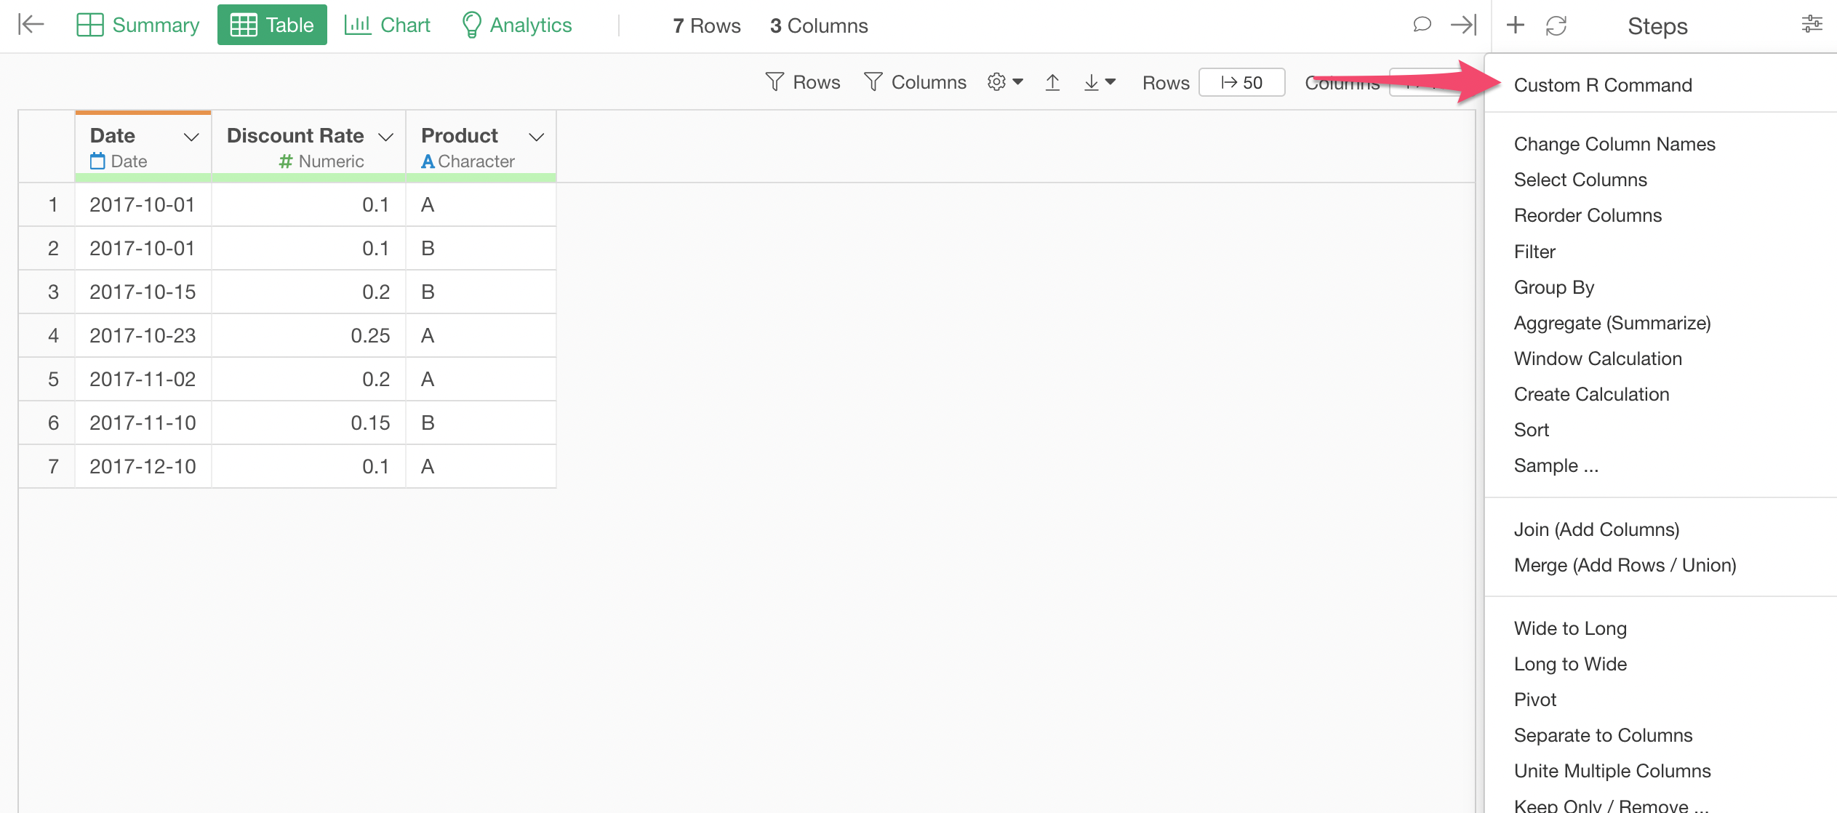Open comments via the speech bubble icon
Image resolution: width=1837 pixels, height=813 pixels.
(x=1422, y=24)
